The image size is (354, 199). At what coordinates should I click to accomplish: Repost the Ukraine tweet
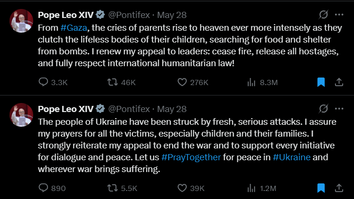[113, 188]
